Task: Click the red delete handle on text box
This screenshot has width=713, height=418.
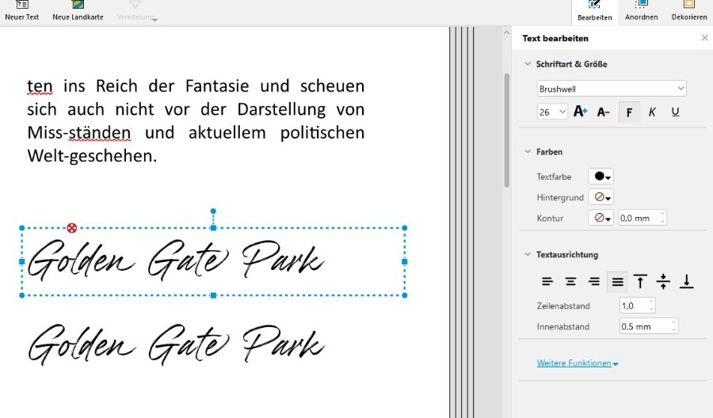Action: click(72, 228)
